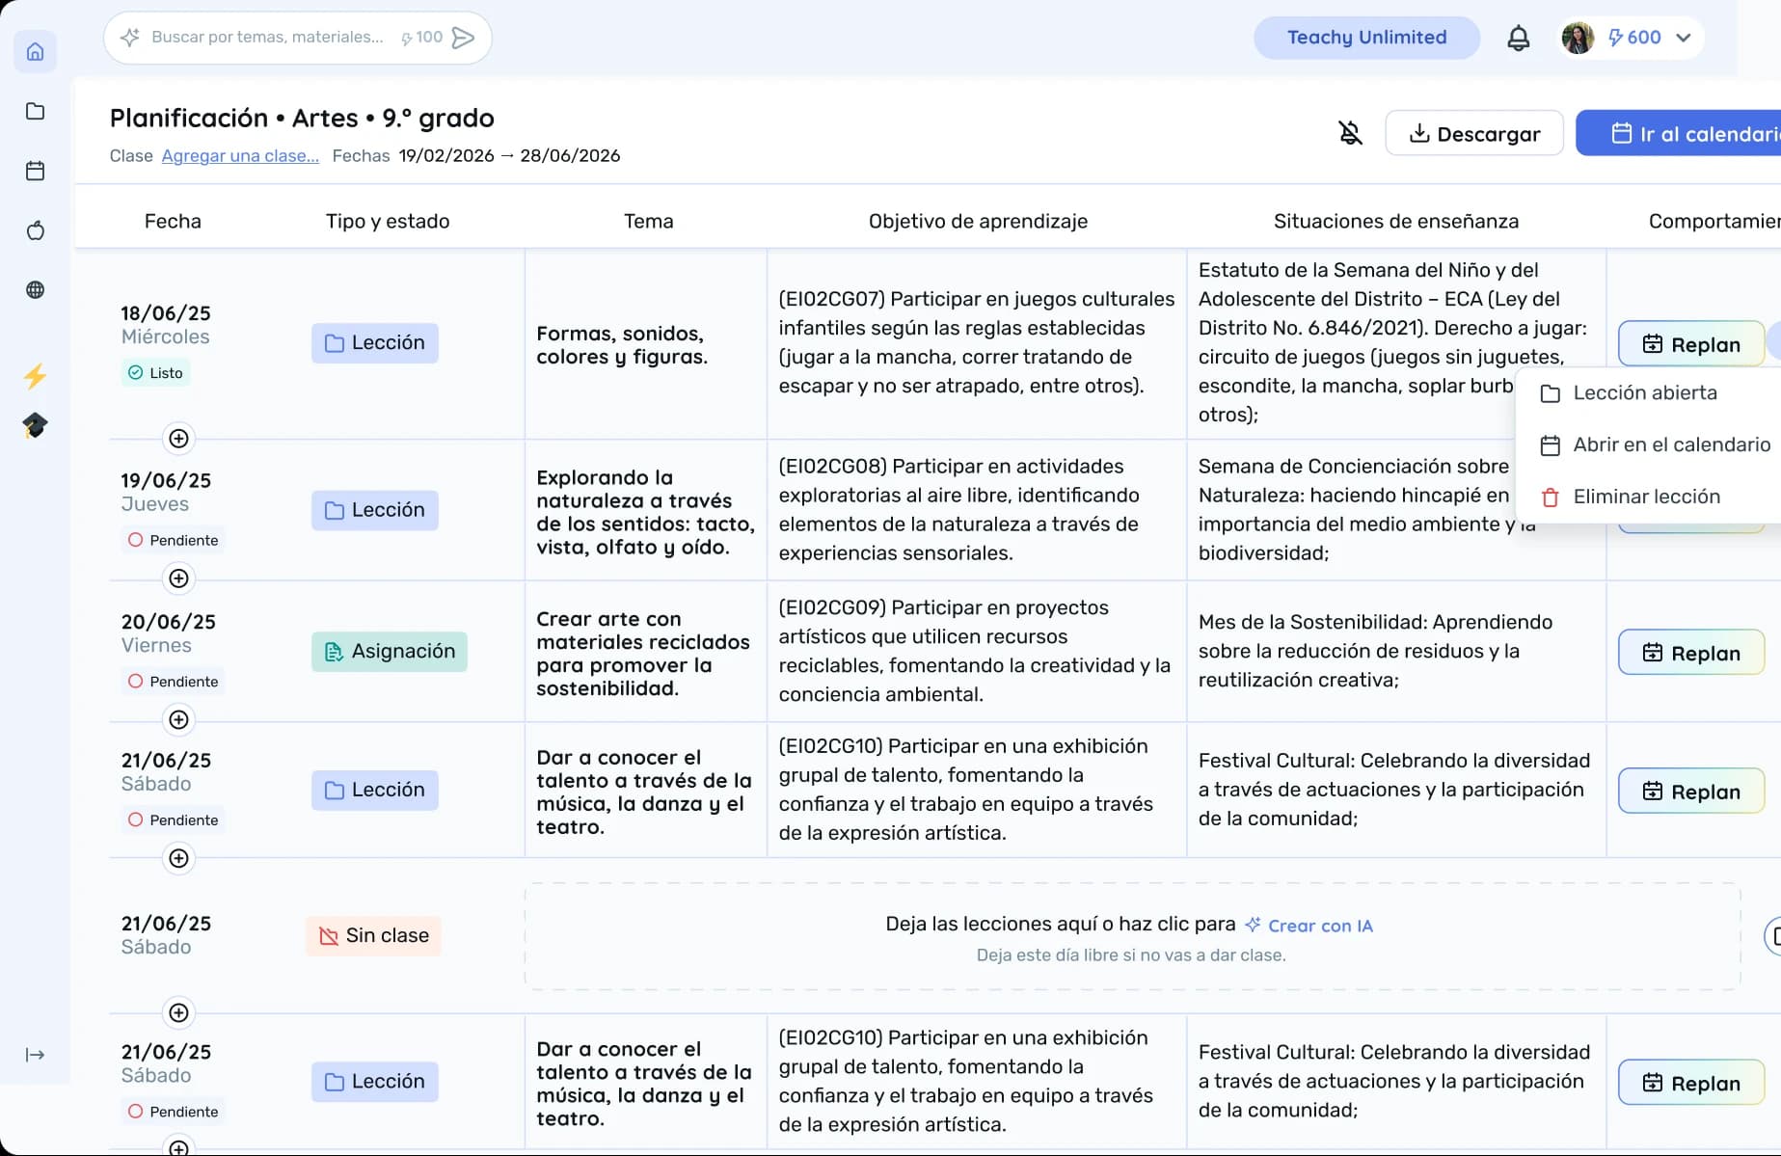Expand the sidebar with the arrow icon
This screenshot has height=1156, width=1781.
[35, 1055]
